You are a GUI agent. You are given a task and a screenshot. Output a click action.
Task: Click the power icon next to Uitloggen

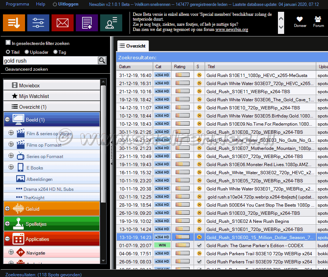pyautogui.click(x=55, y=4)
